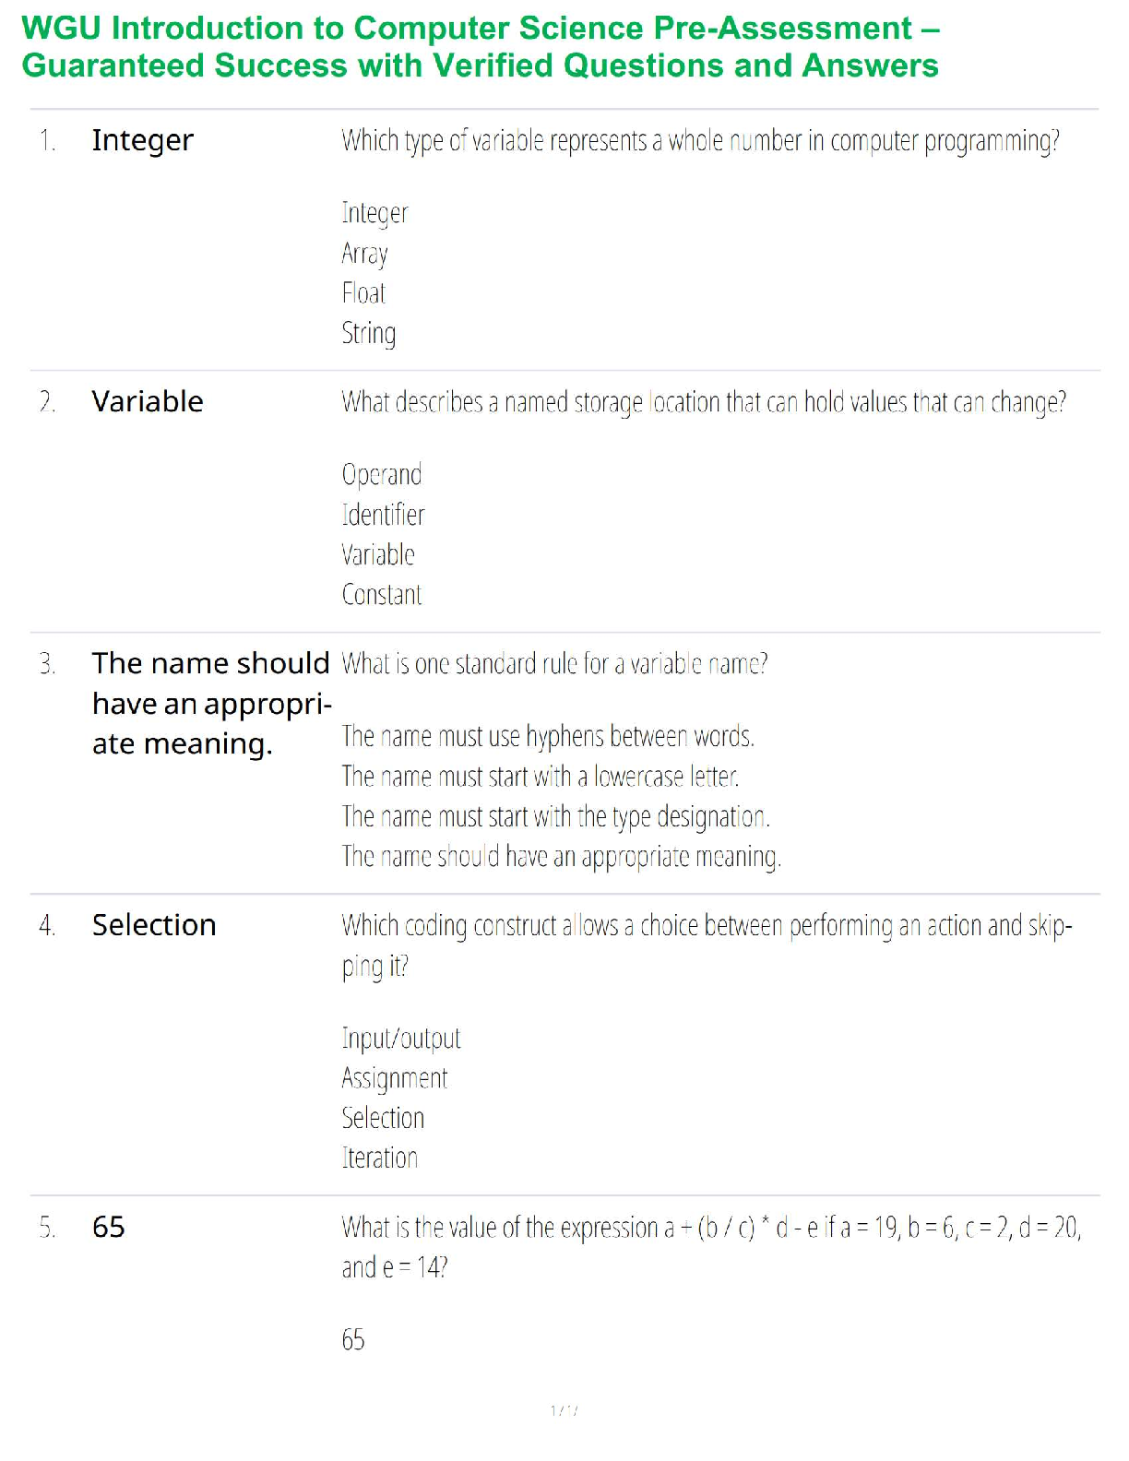Select the 'Array' answer option
The width and height of the screenshot is (1129, 1461).
click(364, 254)
